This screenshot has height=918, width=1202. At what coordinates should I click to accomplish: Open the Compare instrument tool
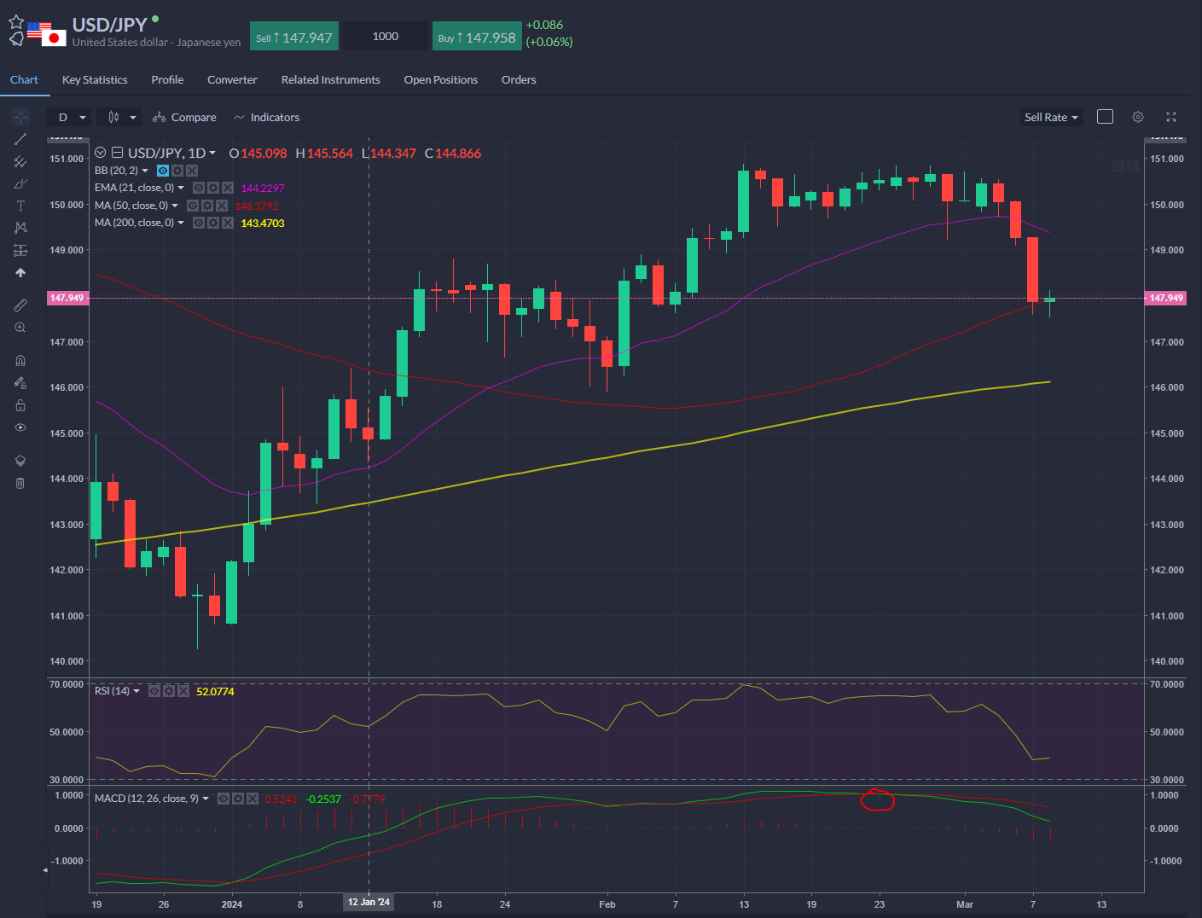pyautogui.click(x=184, y=117)
